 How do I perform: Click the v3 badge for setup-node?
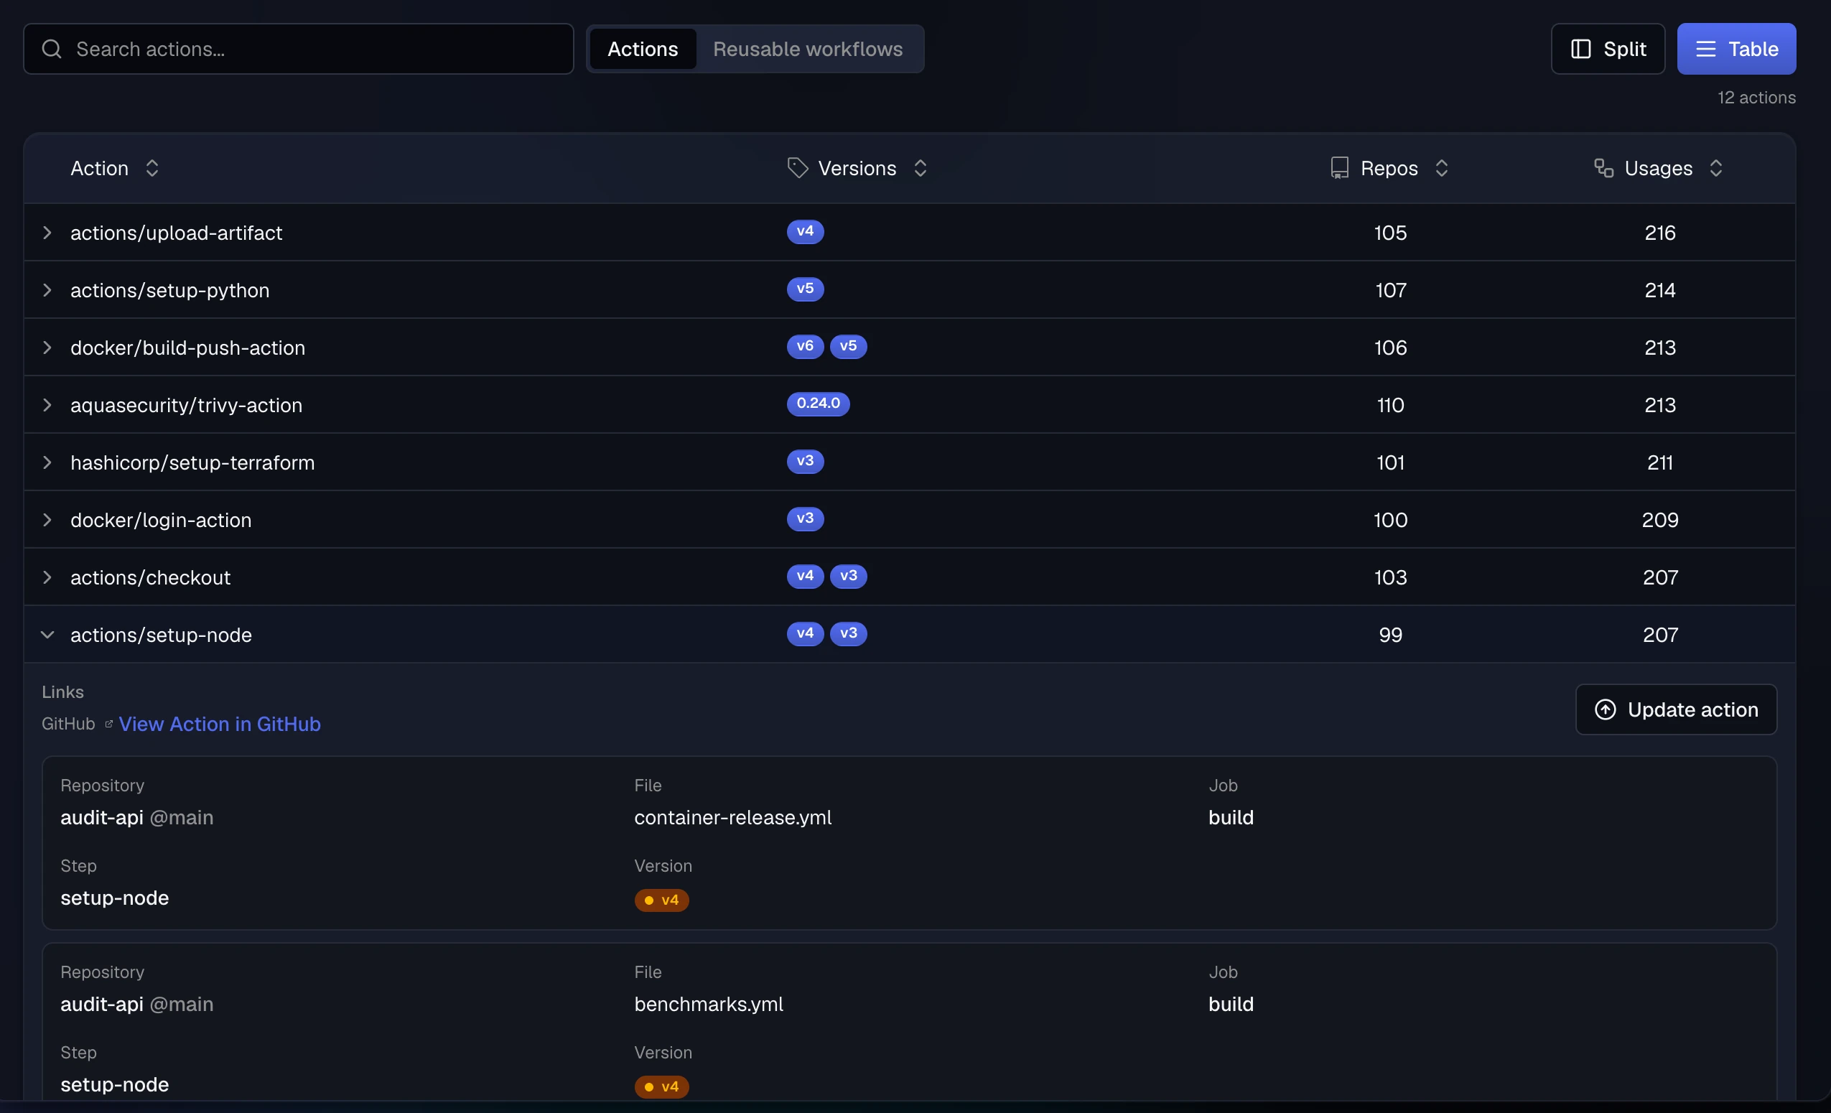pyautogui.click(x=848, y=633)
